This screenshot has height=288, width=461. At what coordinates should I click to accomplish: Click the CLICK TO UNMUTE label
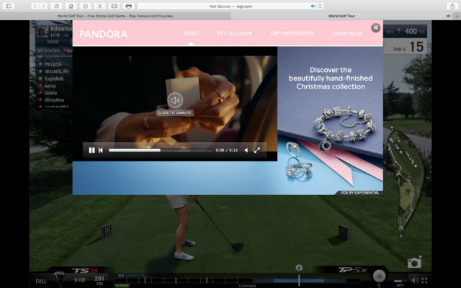174,112
